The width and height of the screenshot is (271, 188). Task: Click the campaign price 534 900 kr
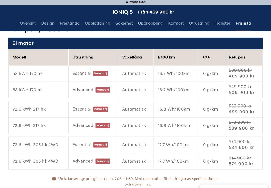coord(241,148)
